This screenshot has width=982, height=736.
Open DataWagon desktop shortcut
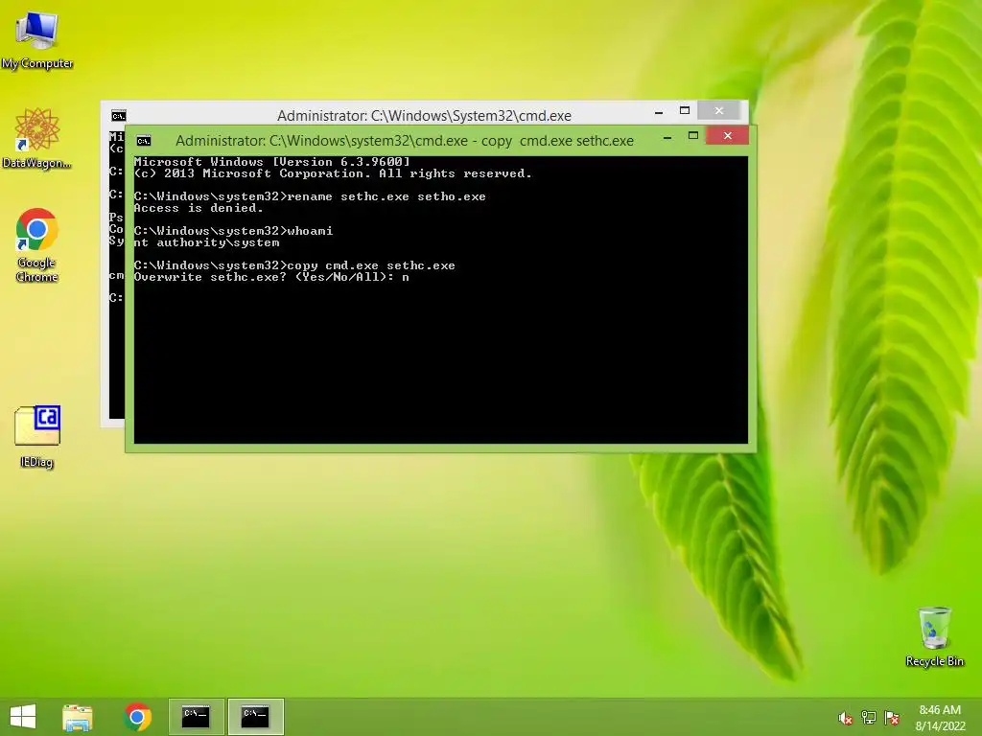click(37, 138)
